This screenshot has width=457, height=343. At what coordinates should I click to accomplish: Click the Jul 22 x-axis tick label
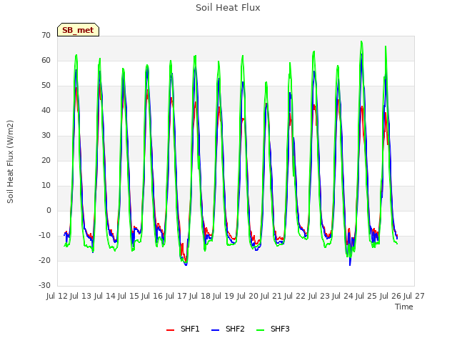(295, 296)
